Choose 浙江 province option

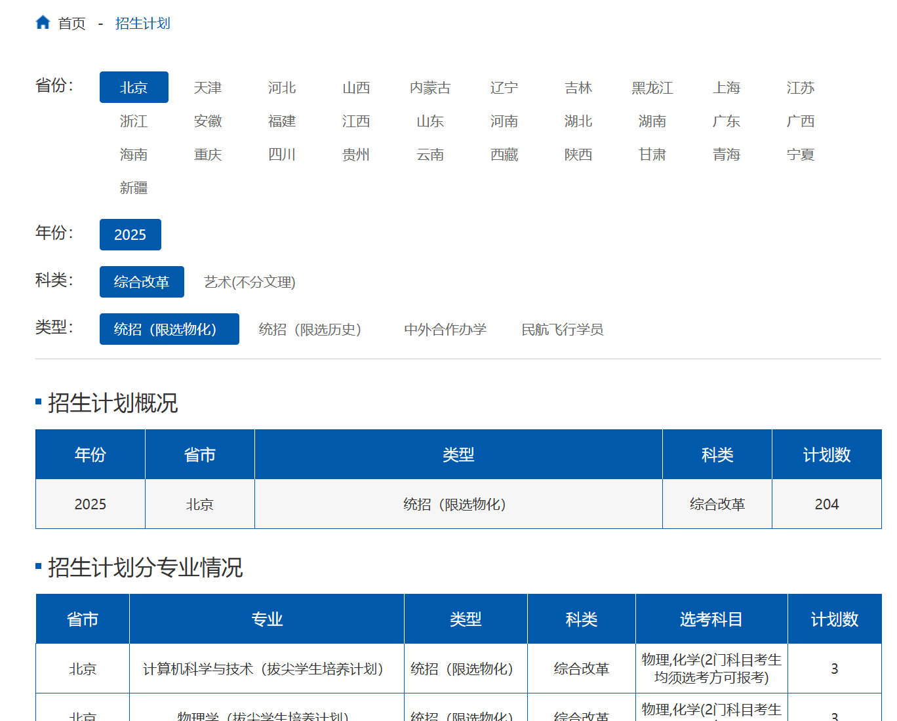pyautogui.click(x=134, y=121)
